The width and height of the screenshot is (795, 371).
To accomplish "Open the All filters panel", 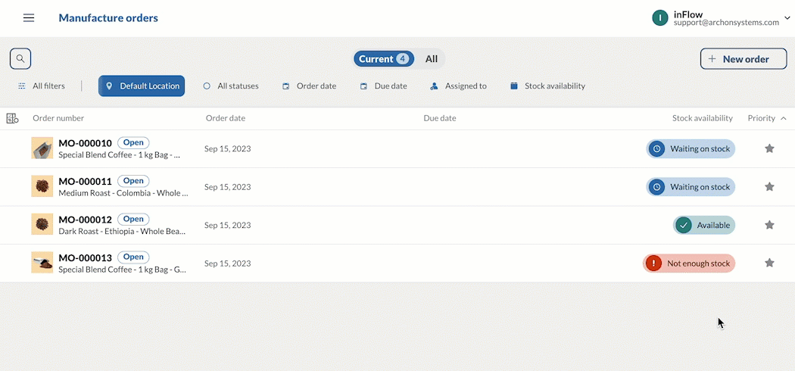I will click(42, 86).
